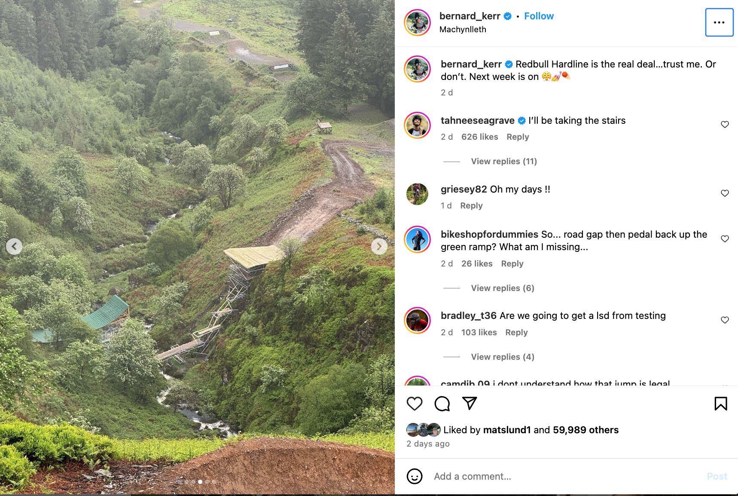Follow bernard_kerr
This screenshot has height=496, width=738.
click(539, 16)
